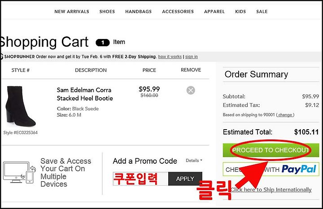The image size is (323, 209).
Task: Change the shipping zip code 90001
Action: [285, 115]
